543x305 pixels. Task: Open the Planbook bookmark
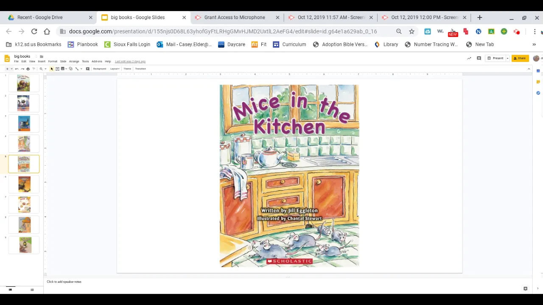tap(83, 44)
